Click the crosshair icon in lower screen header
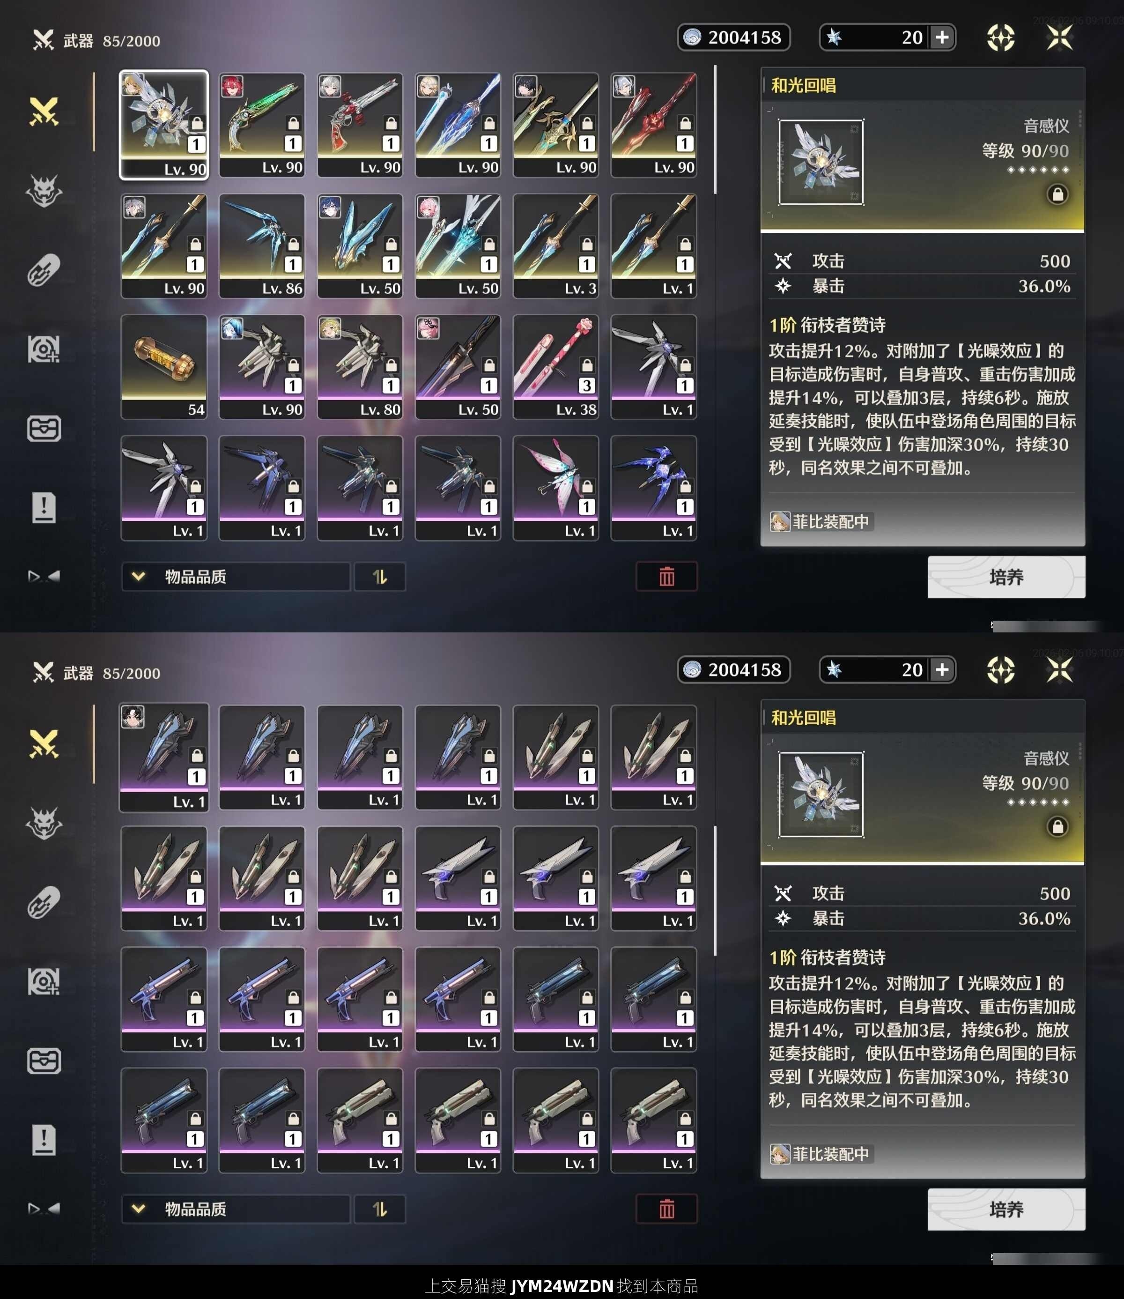1124x1299 pixels. (x=1000, y=670)
